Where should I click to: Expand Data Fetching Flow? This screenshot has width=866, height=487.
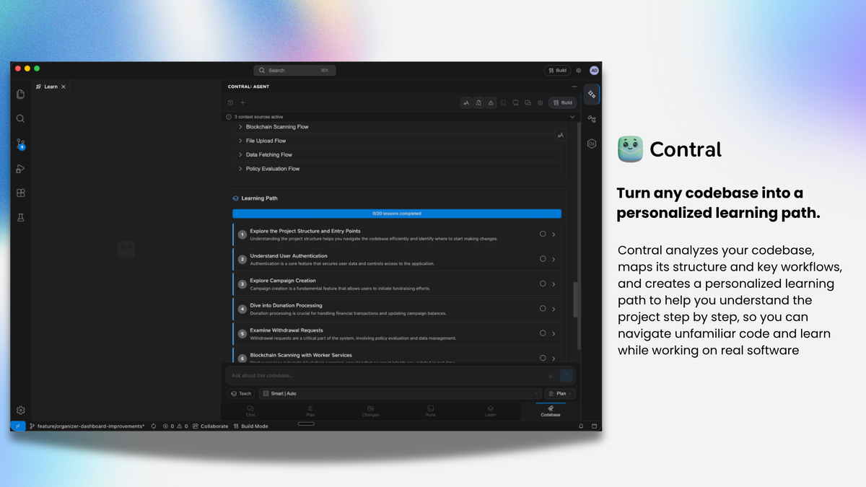397,154
